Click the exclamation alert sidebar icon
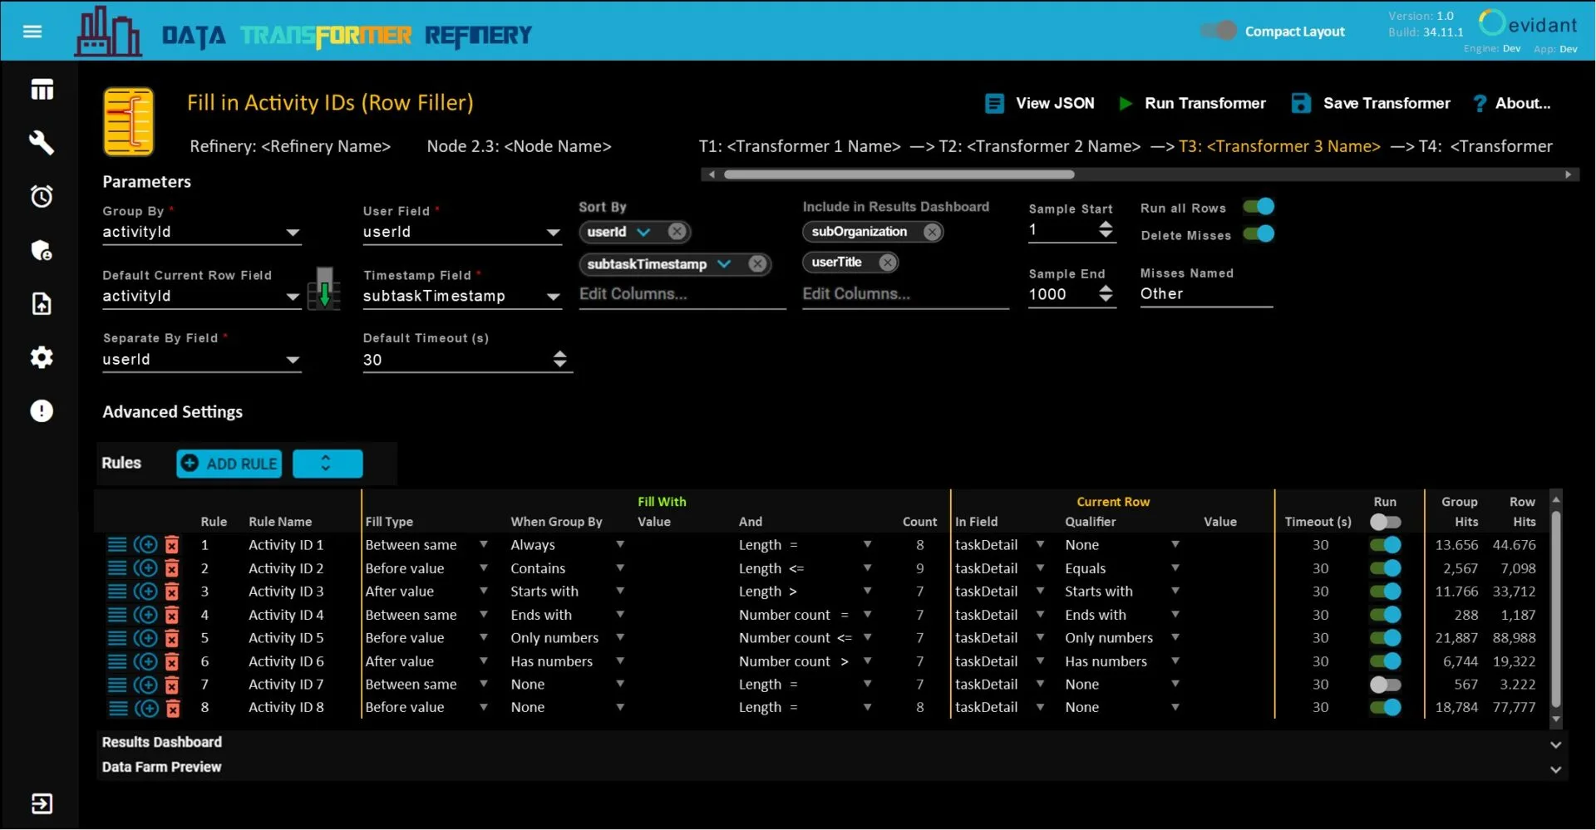 [x=42, y=411]
